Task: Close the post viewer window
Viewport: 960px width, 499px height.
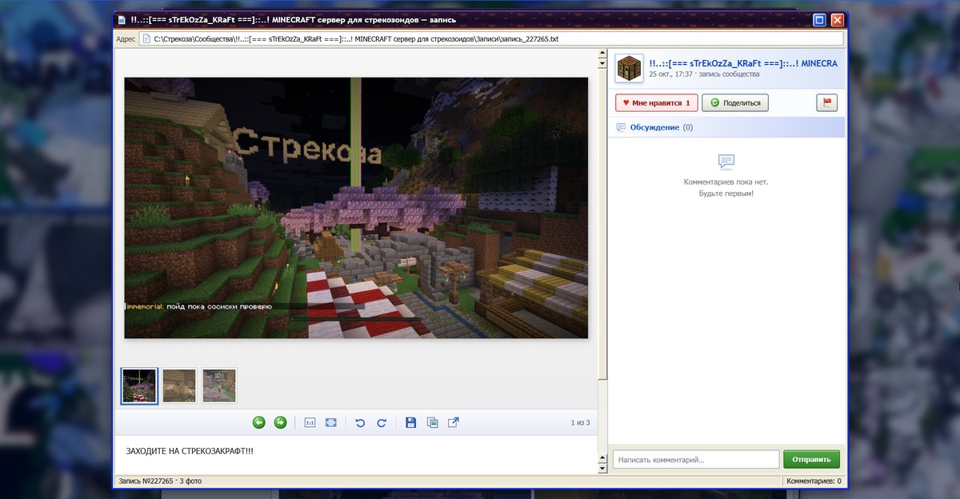Action: click(x=837, y=19)
